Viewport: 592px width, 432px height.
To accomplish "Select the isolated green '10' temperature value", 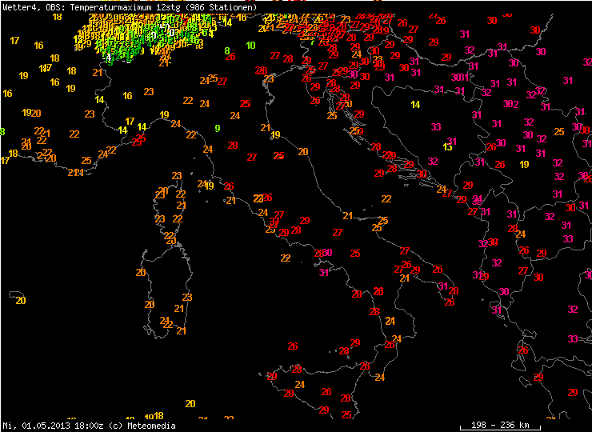I will point(250,46).
